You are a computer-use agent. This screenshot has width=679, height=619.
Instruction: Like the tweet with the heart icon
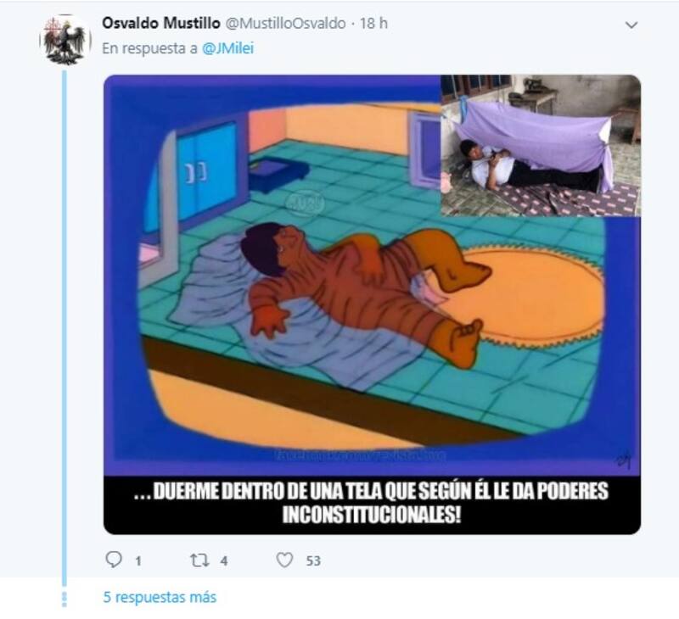pos(284,560)
